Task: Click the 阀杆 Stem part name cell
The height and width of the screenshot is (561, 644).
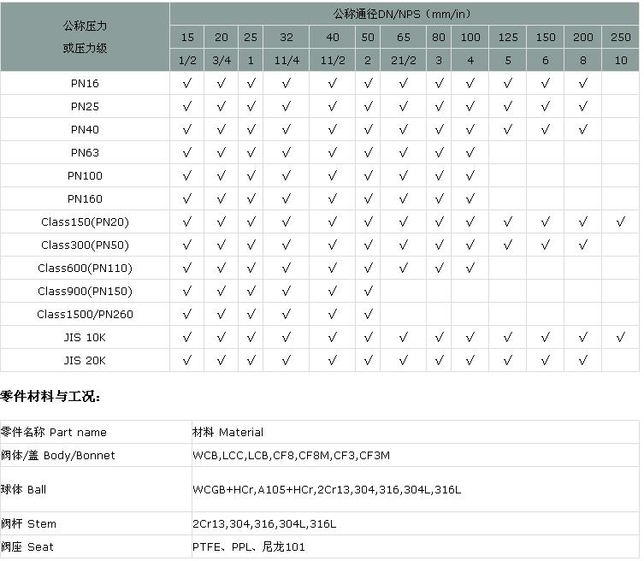Action: [28, 524]
